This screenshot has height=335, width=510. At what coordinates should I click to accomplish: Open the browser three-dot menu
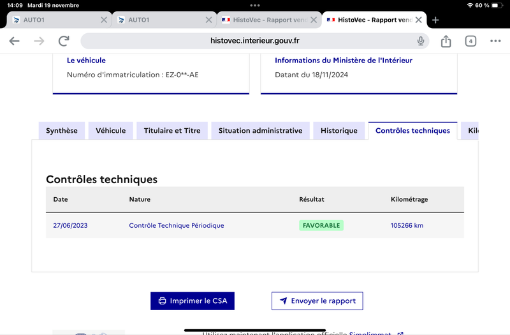tap(495, 41)
